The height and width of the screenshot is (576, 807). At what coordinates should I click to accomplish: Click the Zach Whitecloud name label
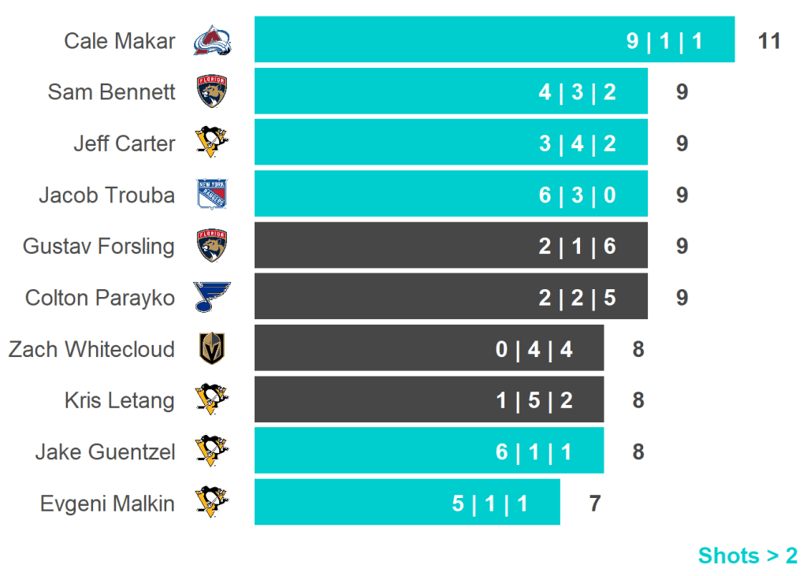92,348
